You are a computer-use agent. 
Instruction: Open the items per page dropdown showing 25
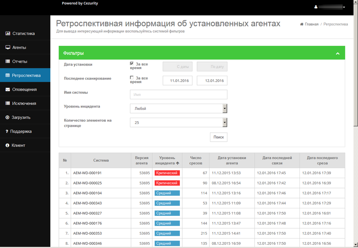pyautogui.click(x=179, y=122)
